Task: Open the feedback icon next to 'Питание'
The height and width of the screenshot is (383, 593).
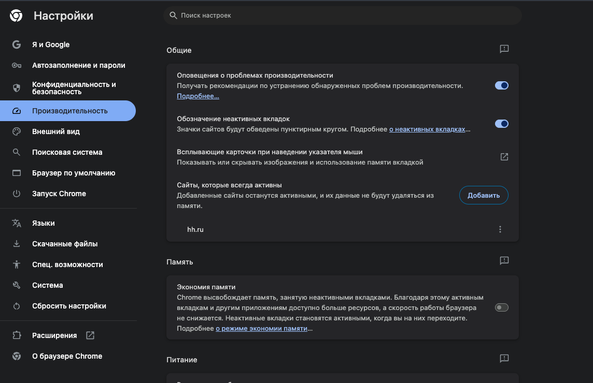Action: point(504,358)
